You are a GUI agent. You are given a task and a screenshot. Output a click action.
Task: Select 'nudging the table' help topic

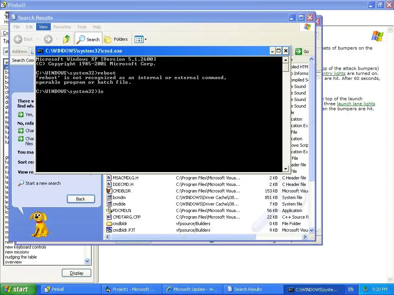(21, 257)
